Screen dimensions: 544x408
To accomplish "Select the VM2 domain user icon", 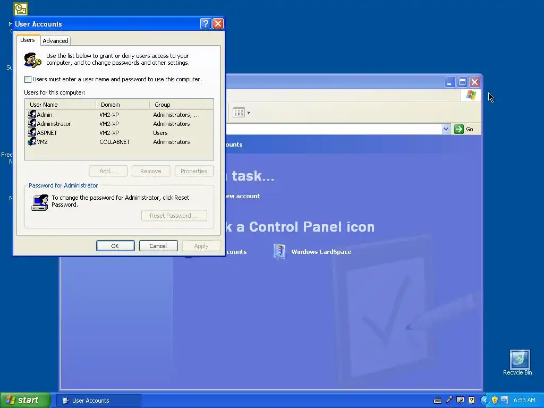I will [32, 141].
